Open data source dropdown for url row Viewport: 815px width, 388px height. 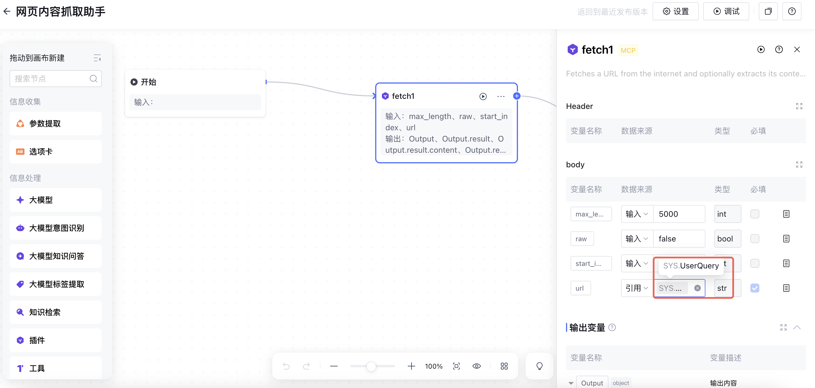tap(637, 288)
